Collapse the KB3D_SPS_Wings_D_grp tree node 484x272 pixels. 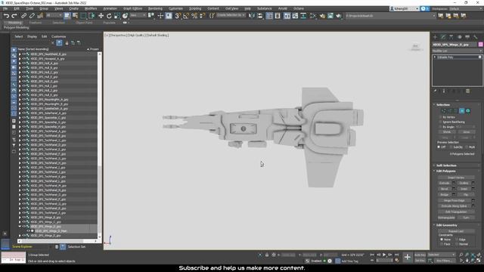(20, 227)
